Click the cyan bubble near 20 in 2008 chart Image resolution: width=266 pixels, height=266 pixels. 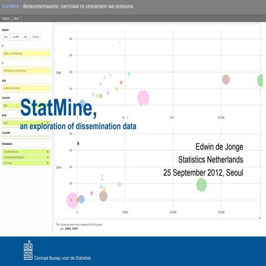coord(129,74)
